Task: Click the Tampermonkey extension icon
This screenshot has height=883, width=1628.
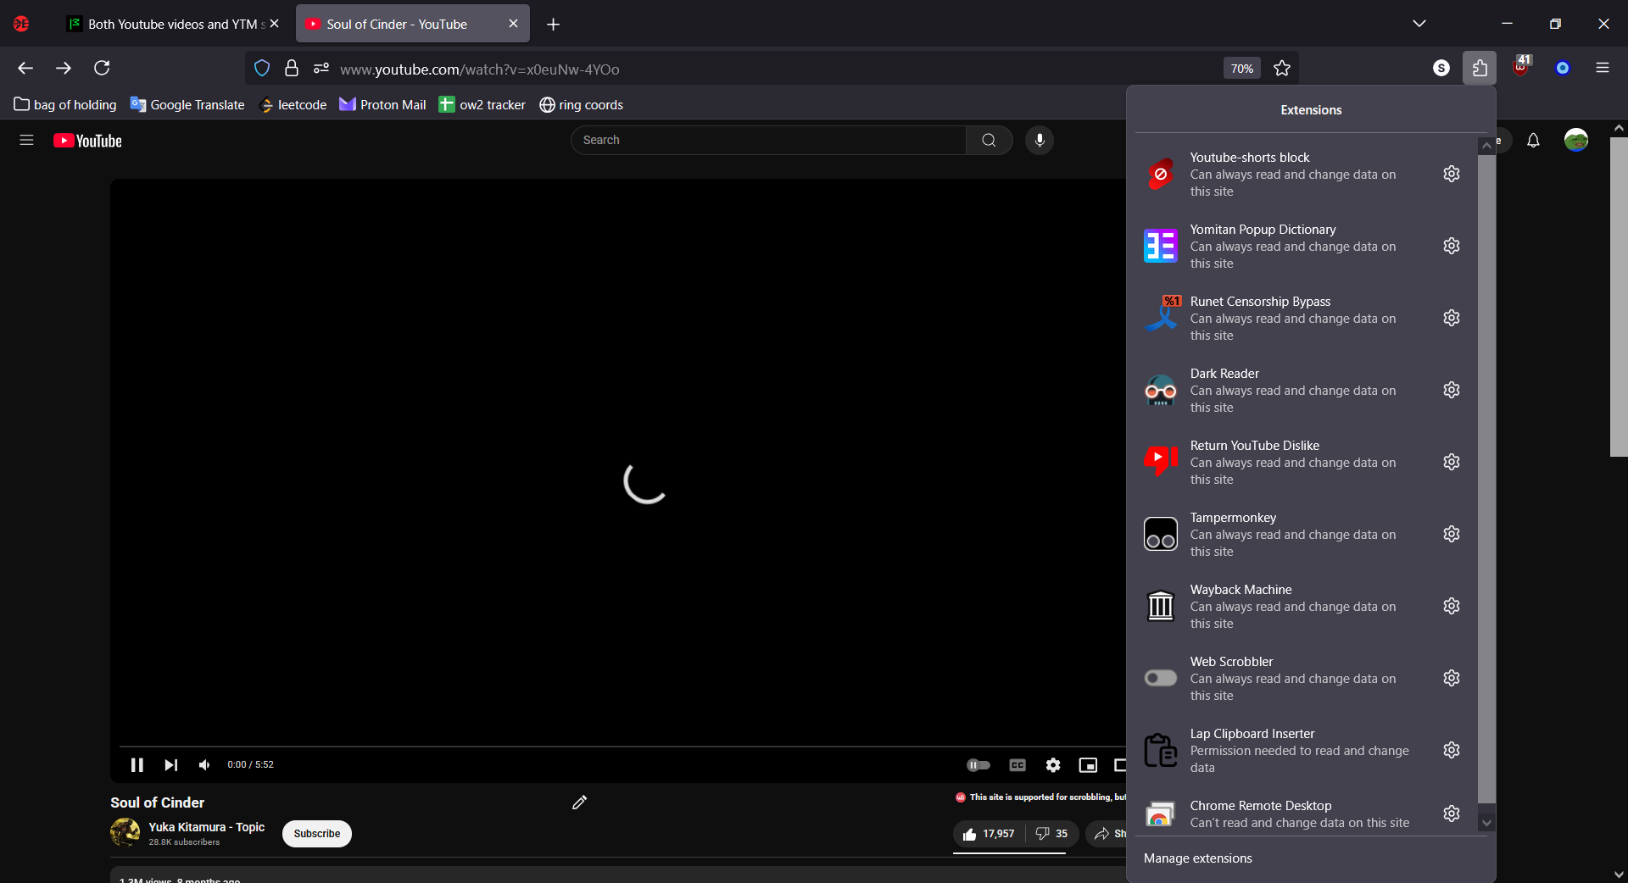Action: pos(1160,534)
